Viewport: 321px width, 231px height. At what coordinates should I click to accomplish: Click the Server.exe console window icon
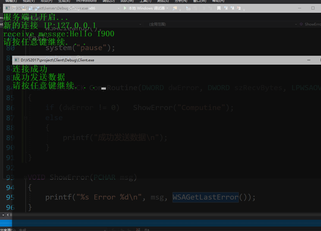(x=7, y=8)
